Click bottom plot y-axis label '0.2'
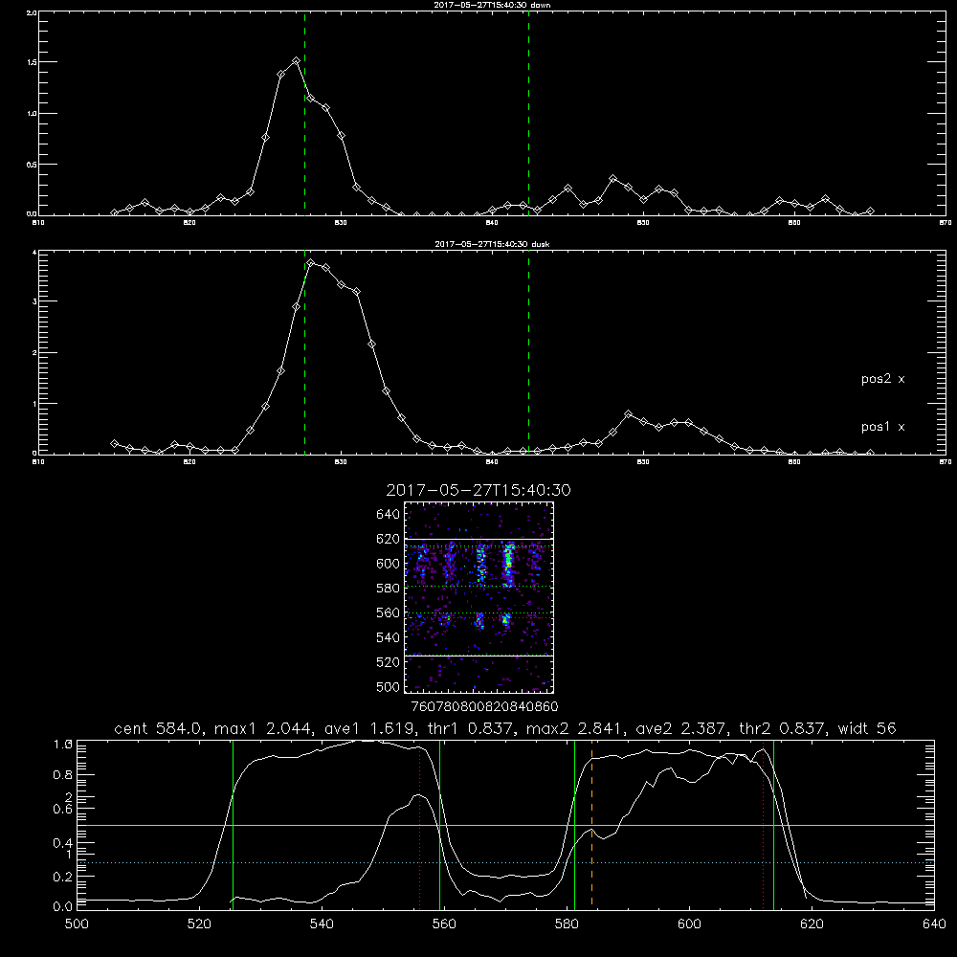Screen dimensions: 957x957 pyautogui.click(x=64, y=877)
